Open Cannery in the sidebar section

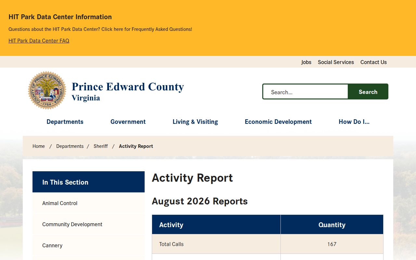pos(88,245)
